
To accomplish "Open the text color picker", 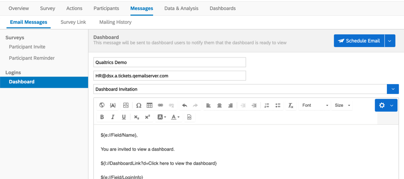I will point(175,117).
